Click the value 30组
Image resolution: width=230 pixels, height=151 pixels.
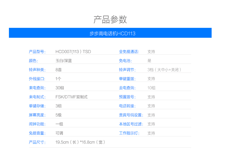(60, 88)
